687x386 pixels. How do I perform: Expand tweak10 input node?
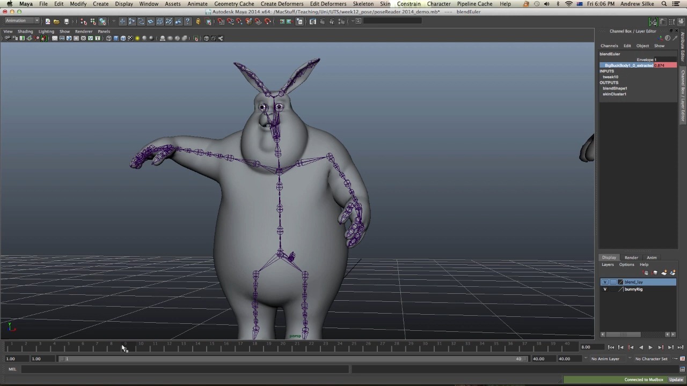pyautogui.click(x=610, y=77)
